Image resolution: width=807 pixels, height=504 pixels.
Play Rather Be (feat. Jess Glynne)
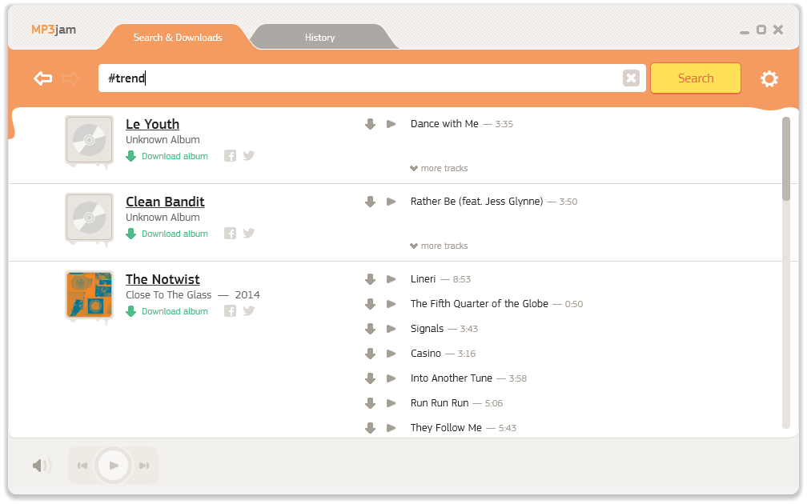point(391,202)
